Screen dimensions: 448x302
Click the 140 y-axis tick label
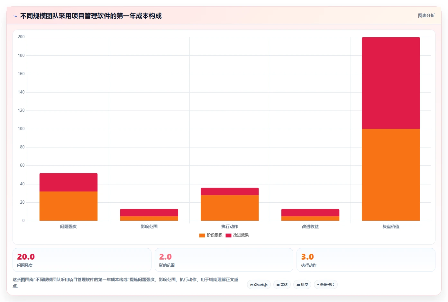tap(21, 92)
